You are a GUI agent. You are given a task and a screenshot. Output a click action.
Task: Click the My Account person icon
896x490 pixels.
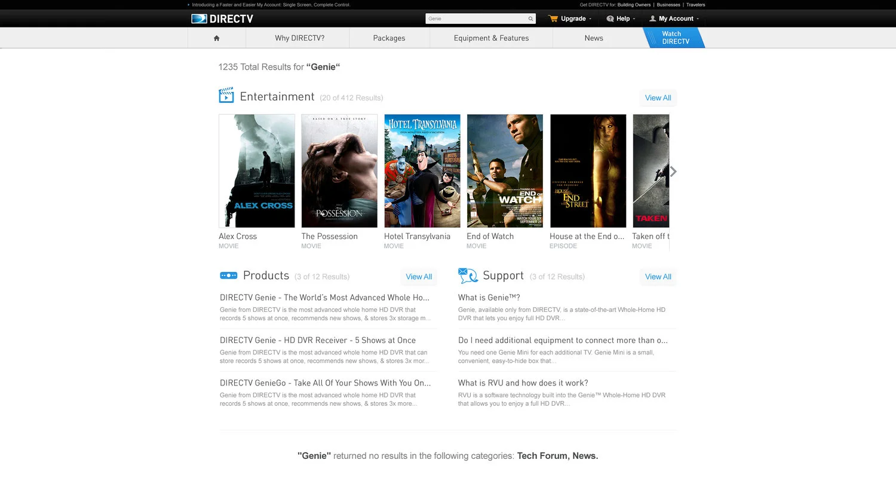pos(652,19)
